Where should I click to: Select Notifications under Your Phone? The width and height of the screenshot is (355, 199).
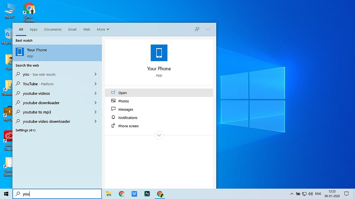pyautogui.click(x=128, y=118)
